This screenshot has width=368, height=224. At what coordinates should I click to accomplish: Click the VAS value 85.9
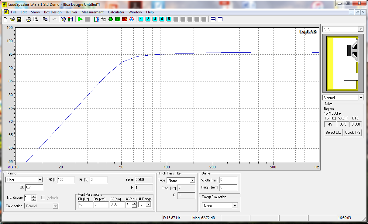click(343, 124)
